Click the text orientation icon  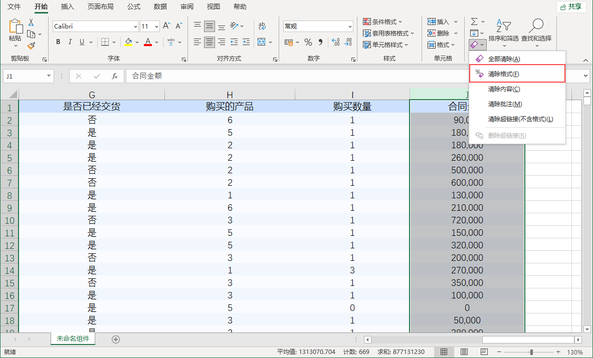click(x=235, y=26)
